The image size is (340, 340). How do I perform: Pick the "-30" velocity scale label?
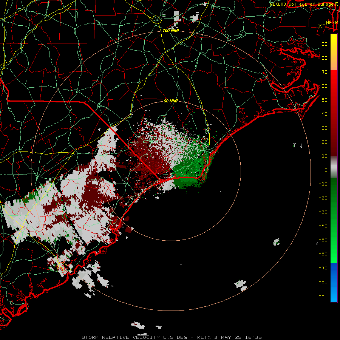click(x=323, y=212)
